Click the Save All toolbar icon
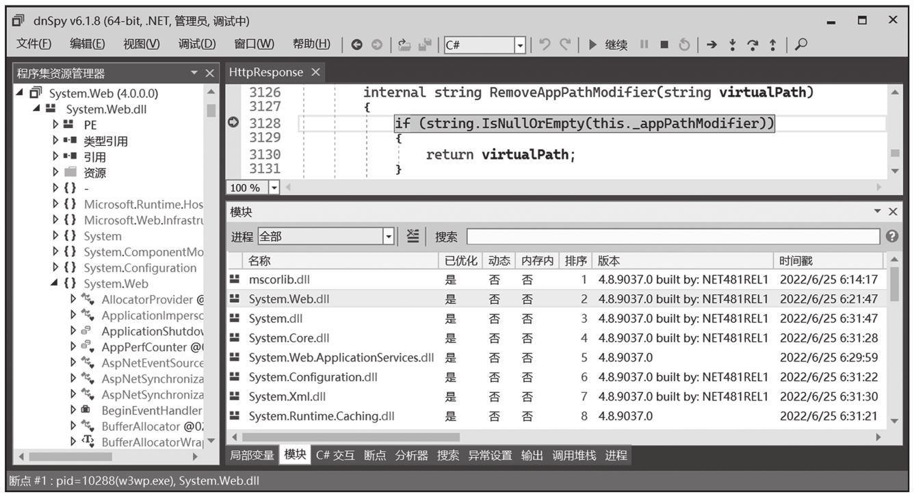Image resolution: width=914 pixels, height=497 pixels. point(425,44)
